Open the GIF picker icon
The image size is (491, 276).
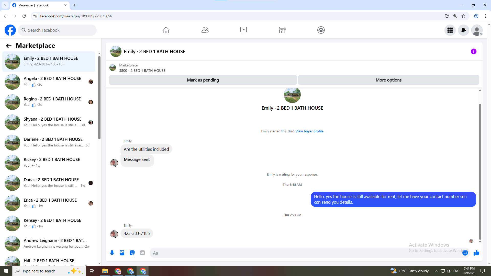[x=142, y=253]
